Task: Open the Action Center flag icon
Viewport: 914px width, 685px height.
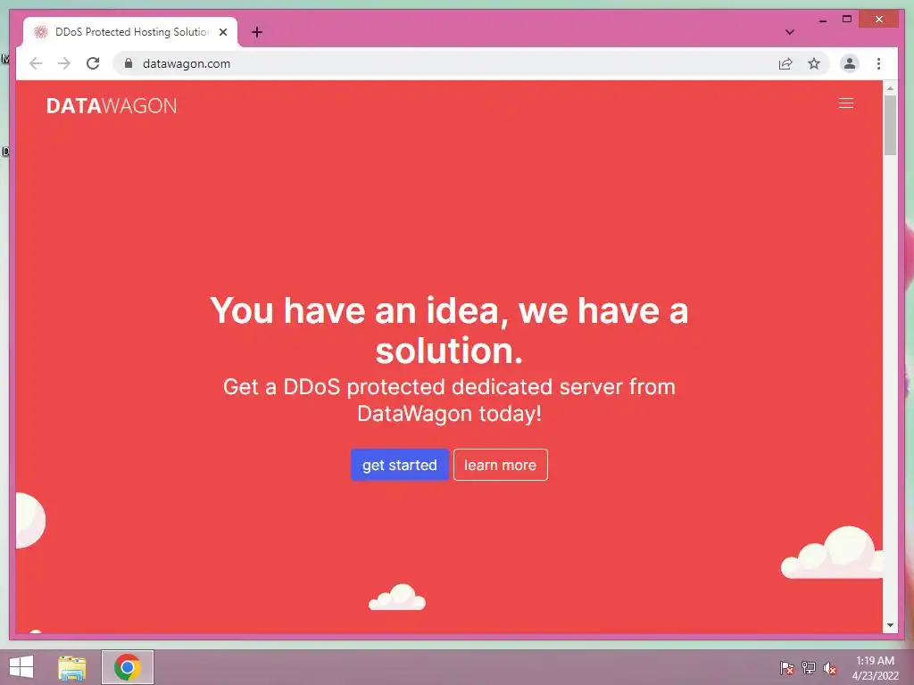Action: point(787,667)
